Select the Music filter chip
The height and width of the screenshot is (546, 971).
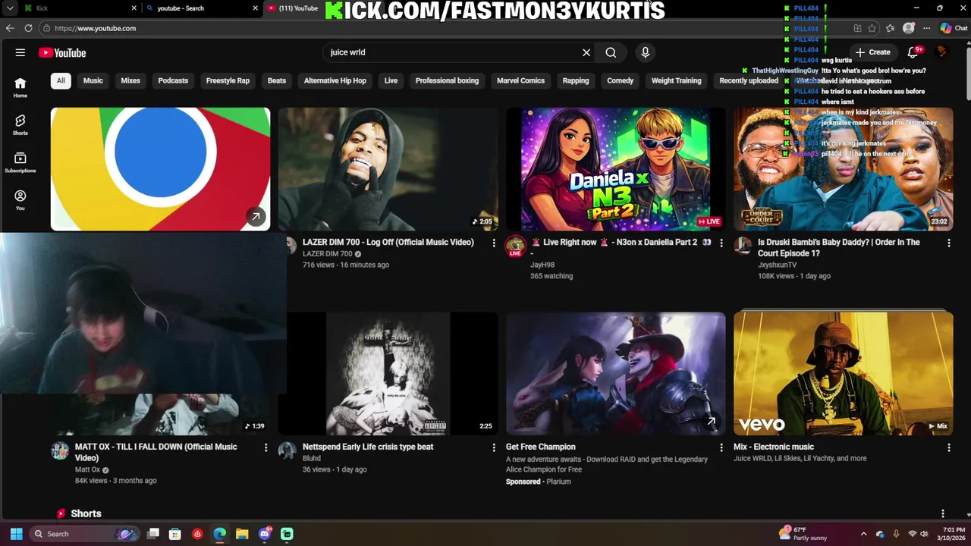point(93,80)
